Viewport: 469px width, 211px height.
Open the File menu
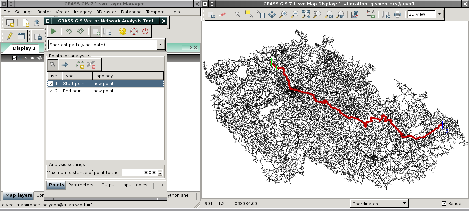[7, 12]
